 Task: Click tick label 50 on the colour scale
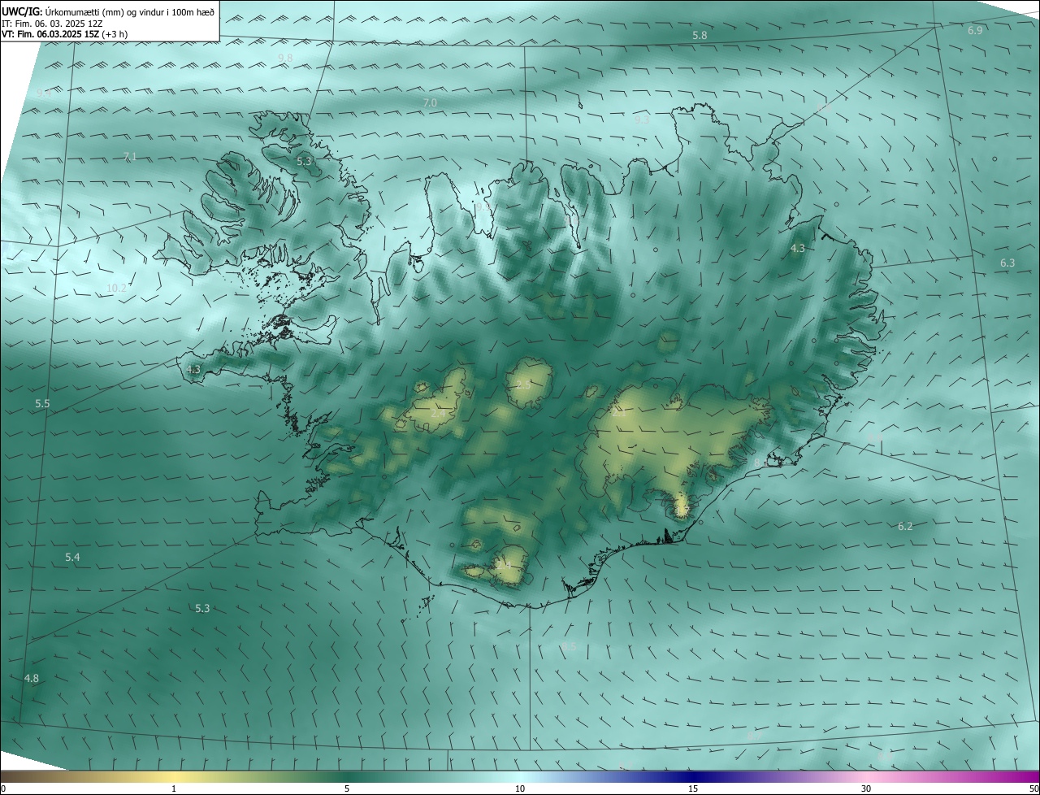(x=1033, y=788)
